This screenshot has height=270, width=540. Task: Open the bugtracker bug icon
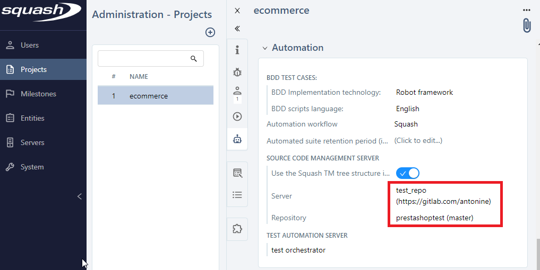237,72
